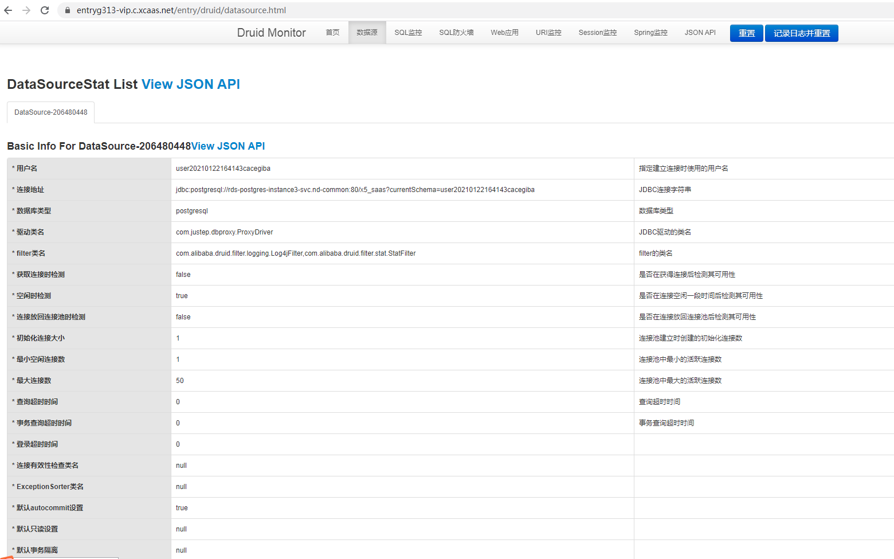Screen dimensions: 894x559
Task: Click the description 指定建立连接时使用的用户名
Action: point(684,169)
